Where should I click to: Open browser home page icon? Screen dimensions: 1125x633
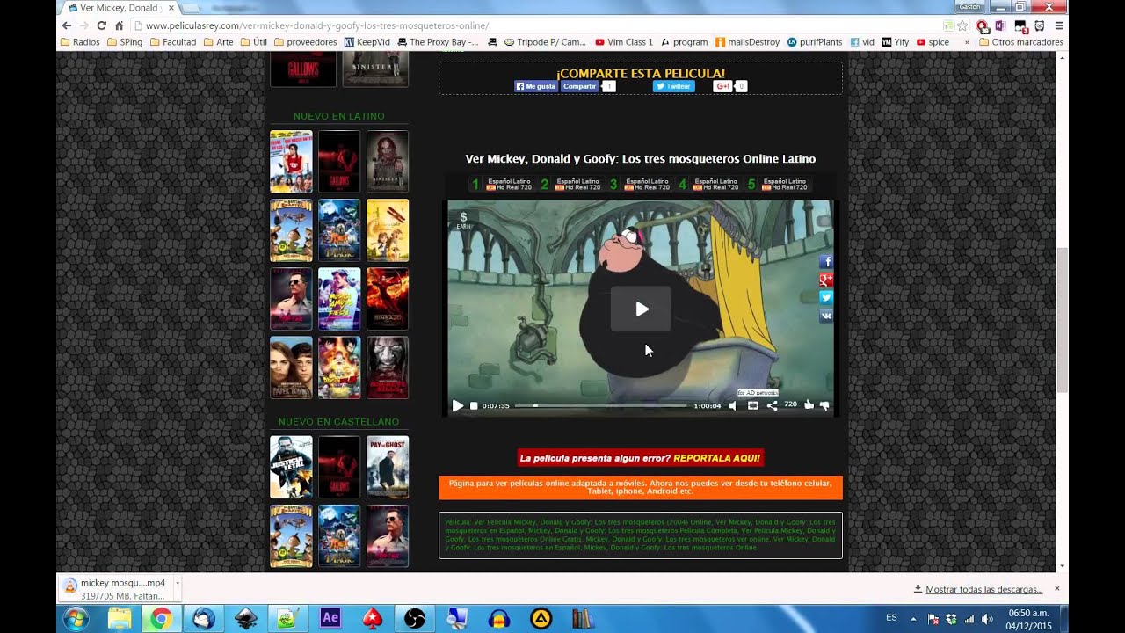(x=120, y=25)
